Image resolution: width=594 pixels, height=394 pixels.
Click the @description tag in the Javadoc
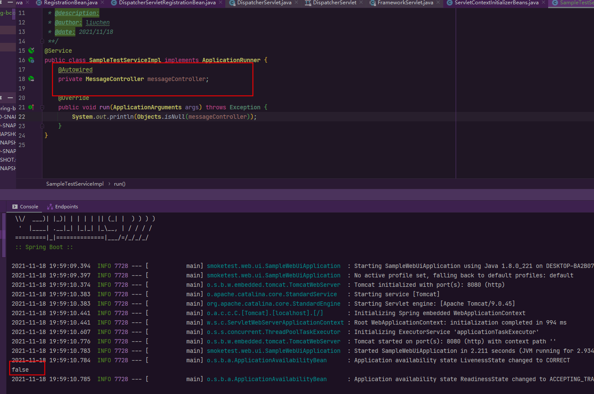click(x=77, y=13)
